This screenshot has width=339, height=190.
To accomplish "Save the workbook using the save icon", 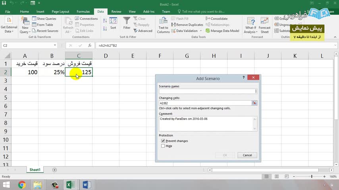I will point(4,3).
